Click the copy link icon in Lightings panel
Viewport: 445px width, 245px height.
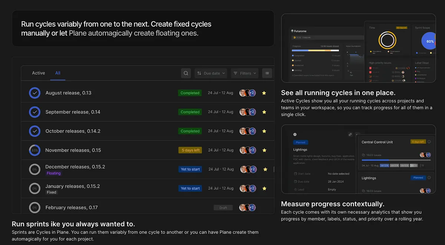350,135
